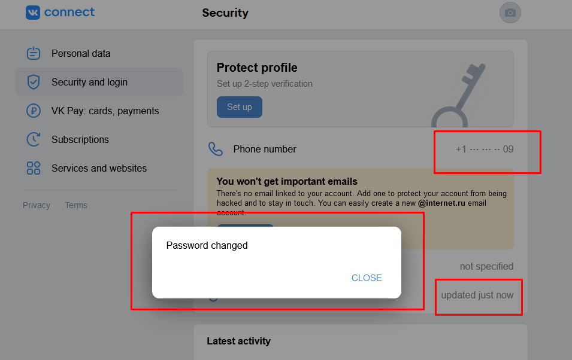
Task: Click the @internet.ru email text
Action: (443, 203)
